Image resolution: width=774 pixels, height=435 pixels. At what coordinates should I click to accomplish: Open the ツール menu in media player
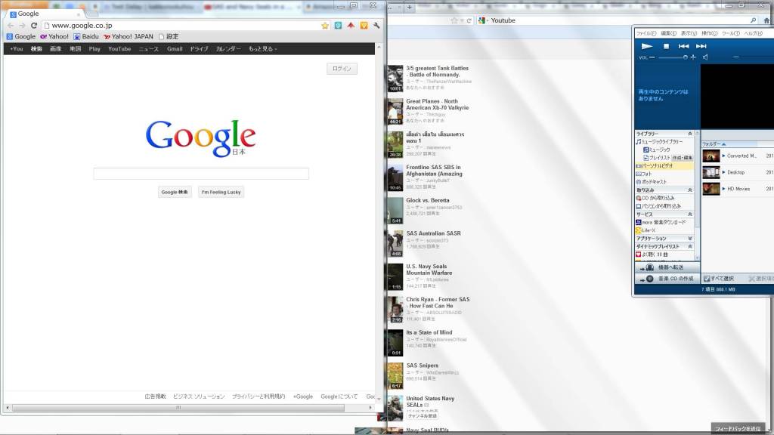coord(729,33)
